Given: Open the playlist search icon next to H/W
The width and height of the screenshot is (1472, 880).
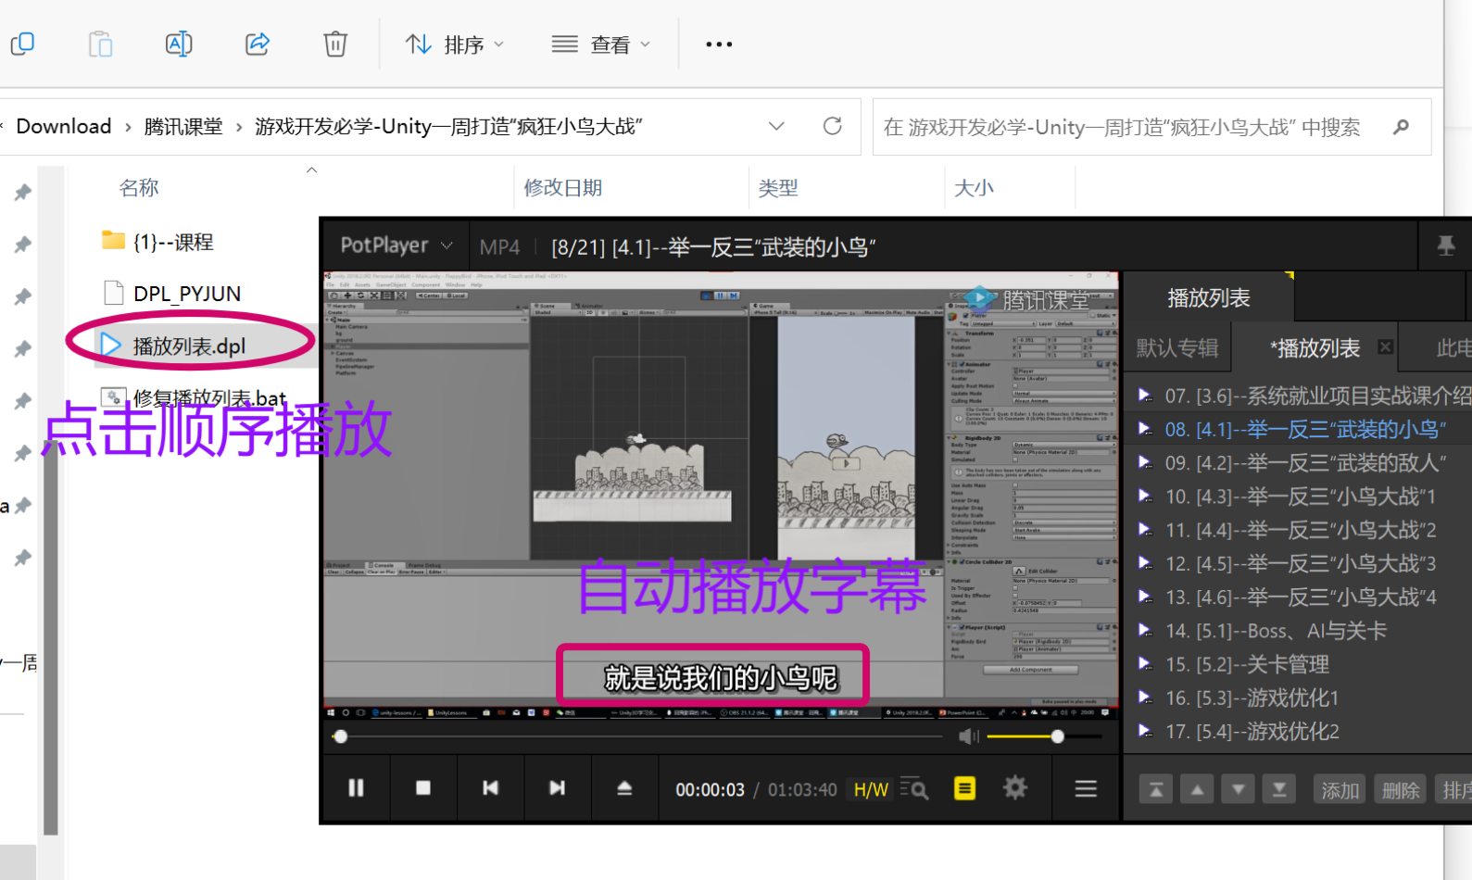Looking at the screenshot, I should pyautogui.click(x=914, y=788).
